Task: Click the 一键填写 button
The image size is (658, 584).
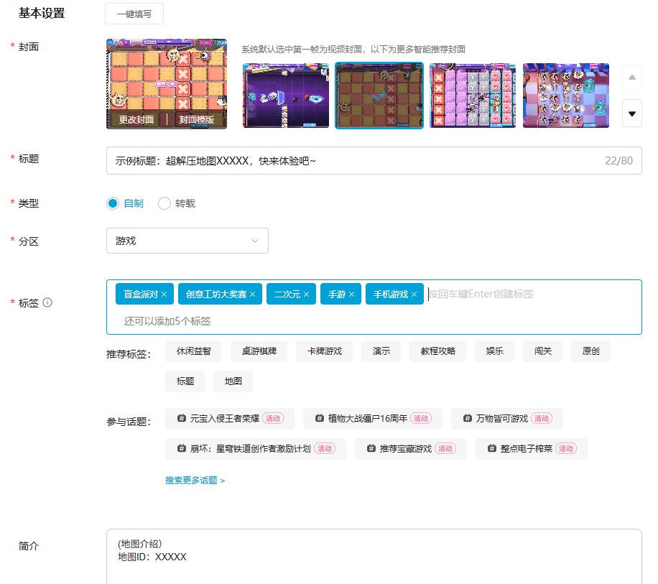Action: [x=134, y=14]
